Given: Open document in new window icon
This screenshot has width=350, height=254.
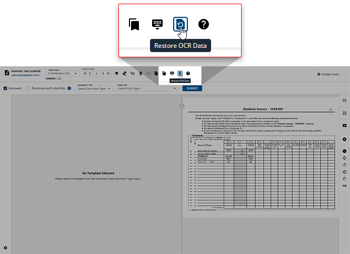Looking at the screenshot, I should 344,113.
